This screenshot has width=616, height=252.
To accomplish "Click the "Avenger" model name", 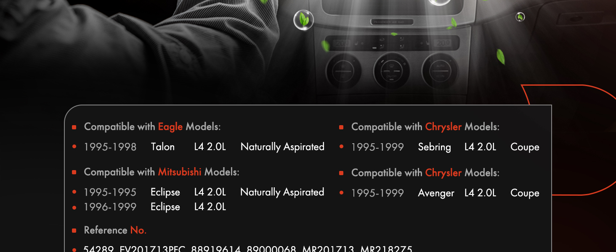I will 436,193.
